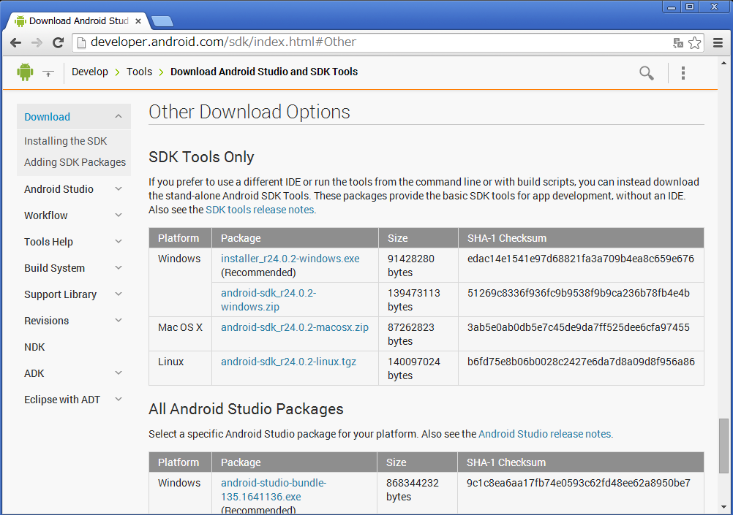Click the SDK Tools Only heading
The height and width of the screenshot is (515, 733).
tap(201, 157)
